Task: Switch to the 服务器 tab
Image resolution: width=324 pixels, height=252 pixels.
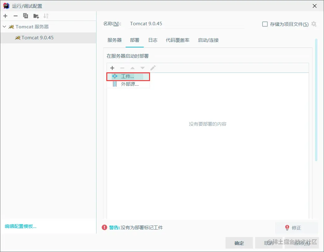Action: (114, 40)
